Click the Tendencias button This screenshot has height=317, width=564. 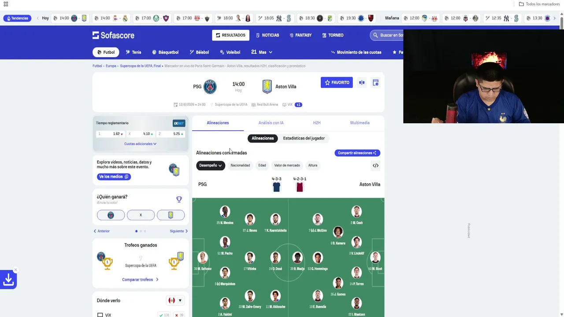pyautogui.click(x=18, y=18)
